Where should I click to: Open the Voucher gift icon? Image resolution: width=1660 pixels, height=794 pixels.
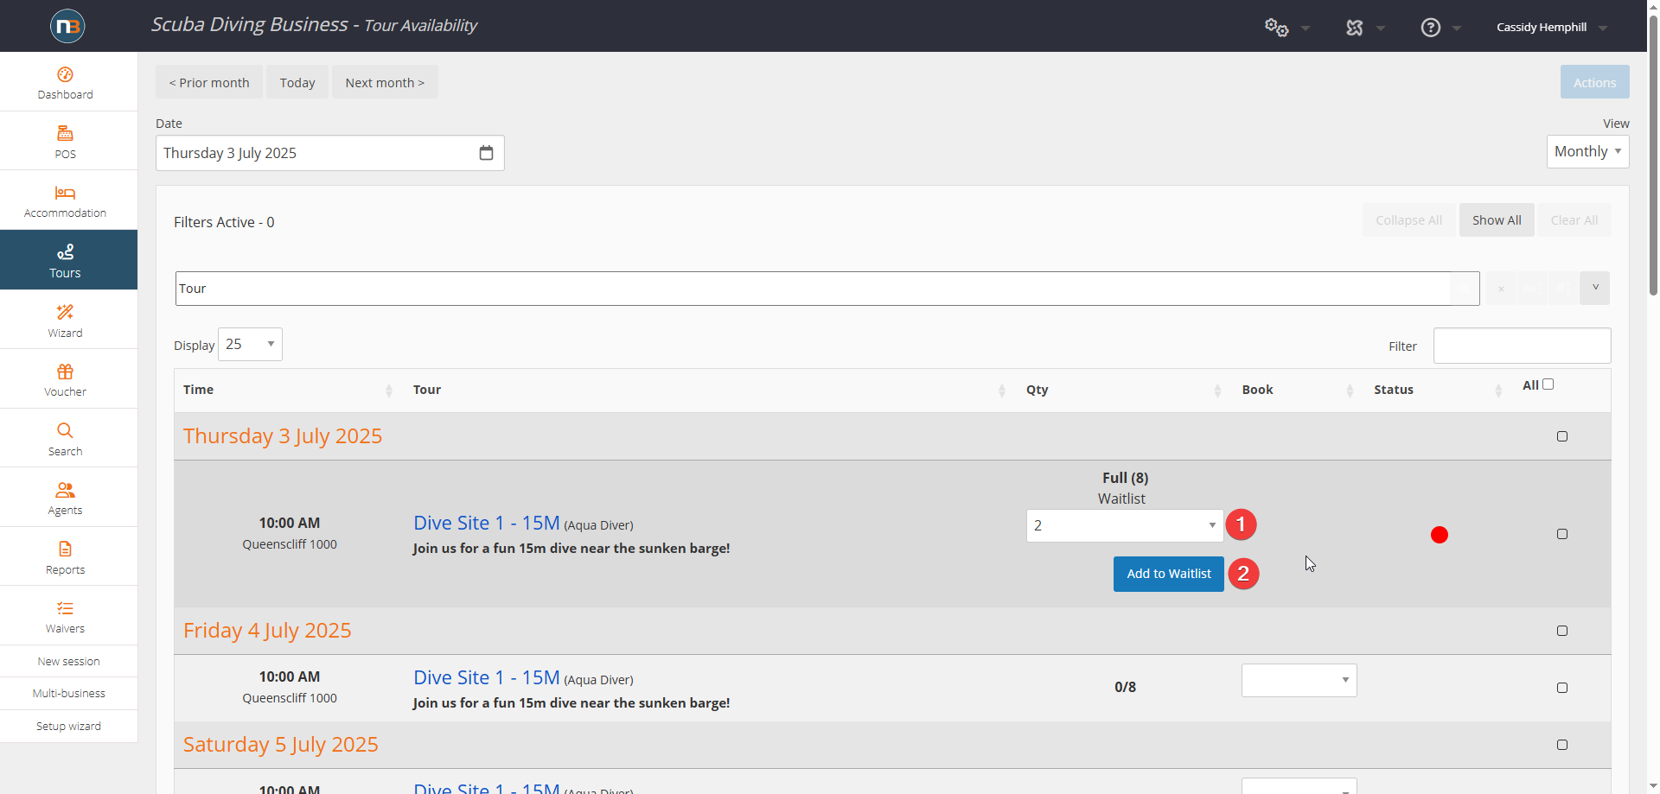66,372
